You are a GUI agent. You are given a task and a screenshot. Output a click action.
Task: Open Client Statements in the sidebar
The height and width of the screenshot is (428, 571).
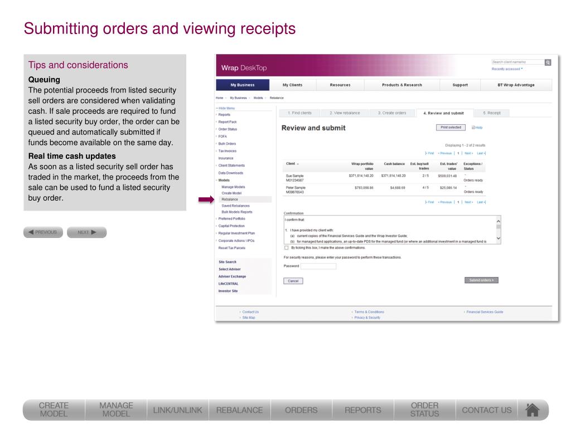(231, 166)
